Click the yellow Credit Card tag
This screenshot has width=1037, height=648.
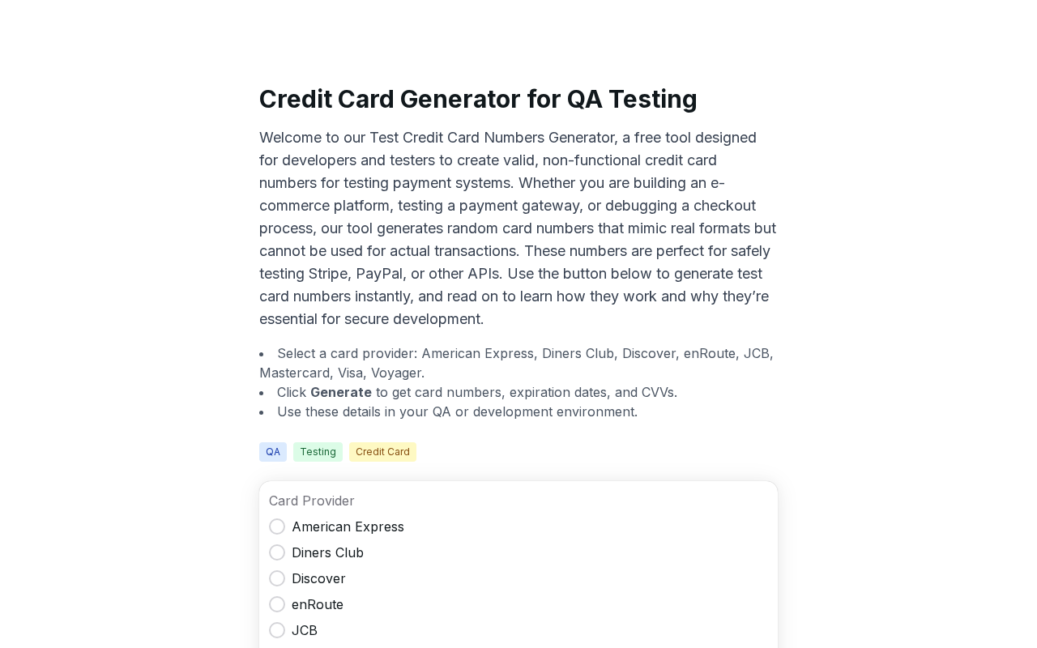(382, 452)
